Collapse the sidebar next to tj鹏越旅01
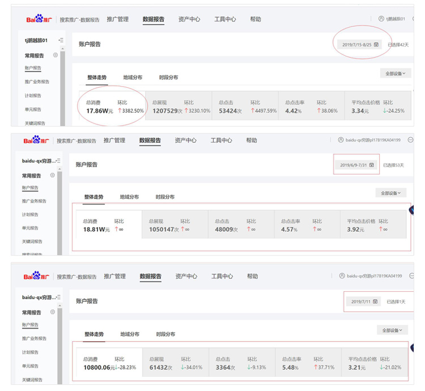Screen dimensions: 425x391 tap(61, 40)
